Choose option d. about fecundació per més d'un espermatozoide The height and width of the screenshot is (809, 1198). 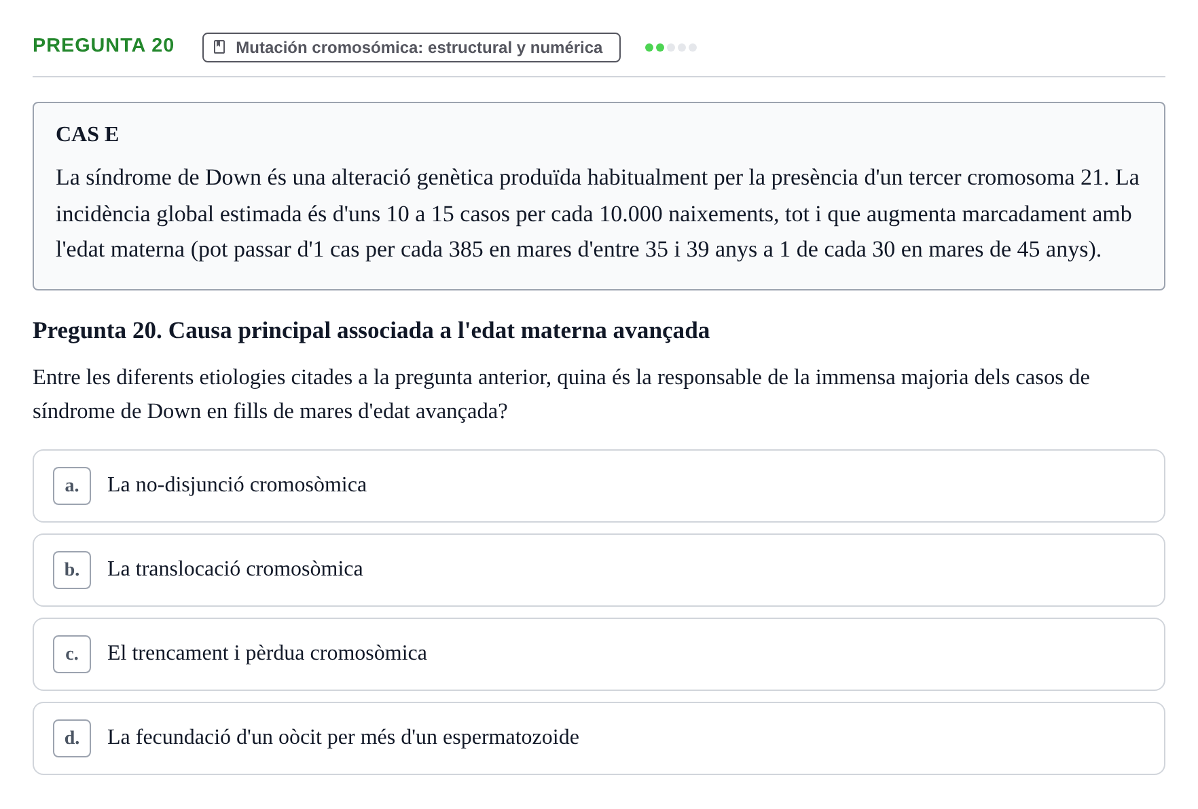(598, 738)
